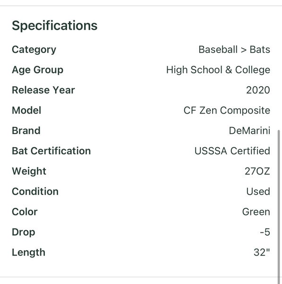The width and height of the screenshot is (282, 284).
Task: Click the High School & College value
Action: pyautogui.click(x=218, y=70)
